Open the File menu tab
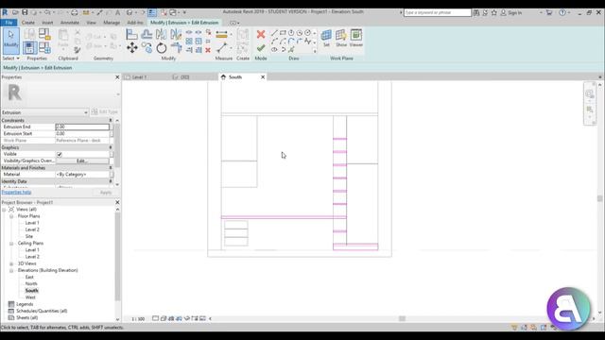This screenshot has width=605, height=340. (9, 23)
